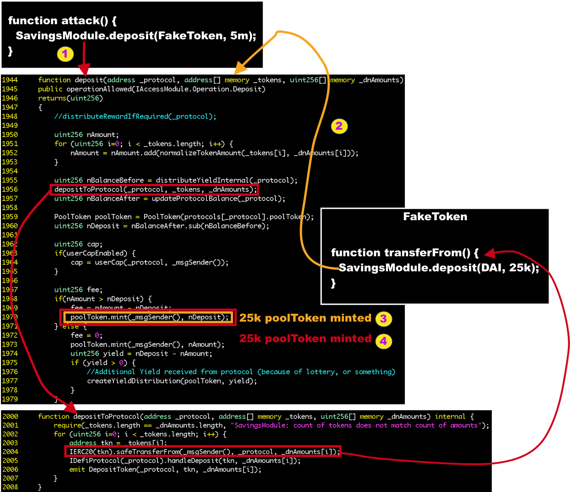The height and width of the screenshot is (492, 570).
Task: Click line number 1979
Action: click(x=10, y=399)
